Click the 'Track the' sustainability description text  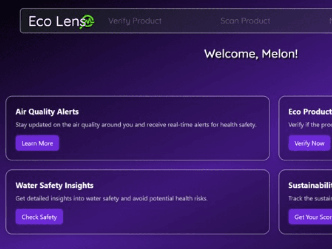(310, 198)
